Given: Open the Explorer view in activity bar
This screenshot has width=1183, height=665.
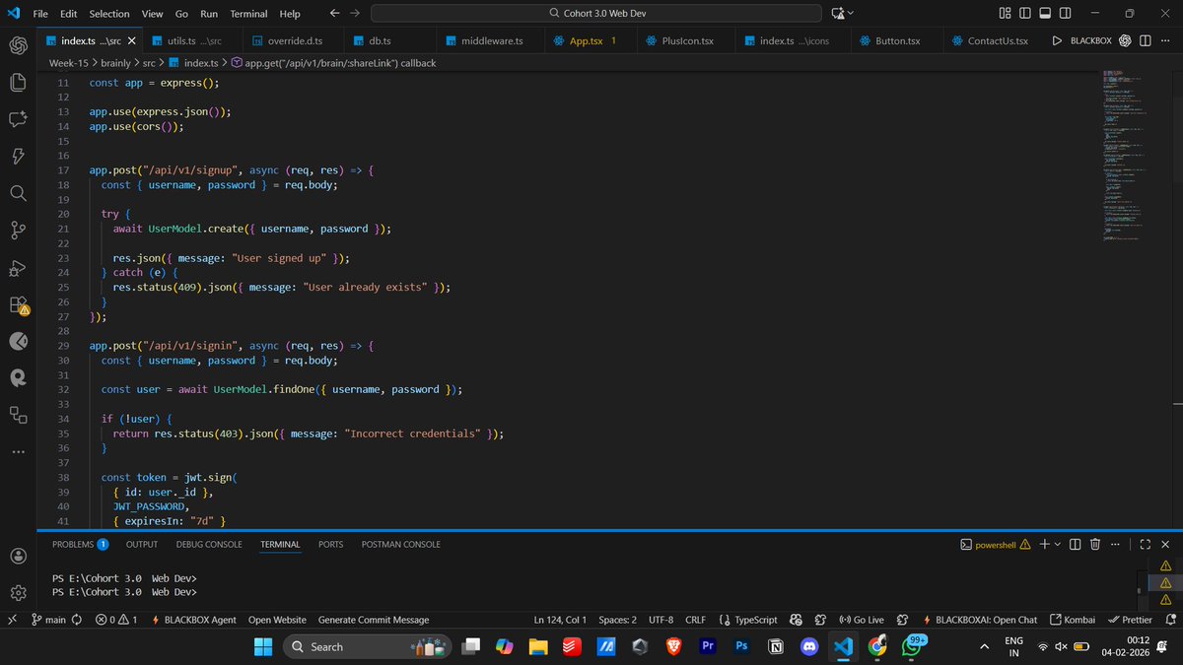Looking at the screenshot, I should pos(18,82).
